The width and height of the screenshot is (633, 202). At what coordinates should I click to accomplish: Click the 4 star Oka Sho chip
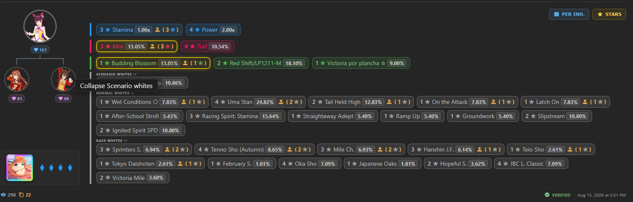click(x=310, y=164)
